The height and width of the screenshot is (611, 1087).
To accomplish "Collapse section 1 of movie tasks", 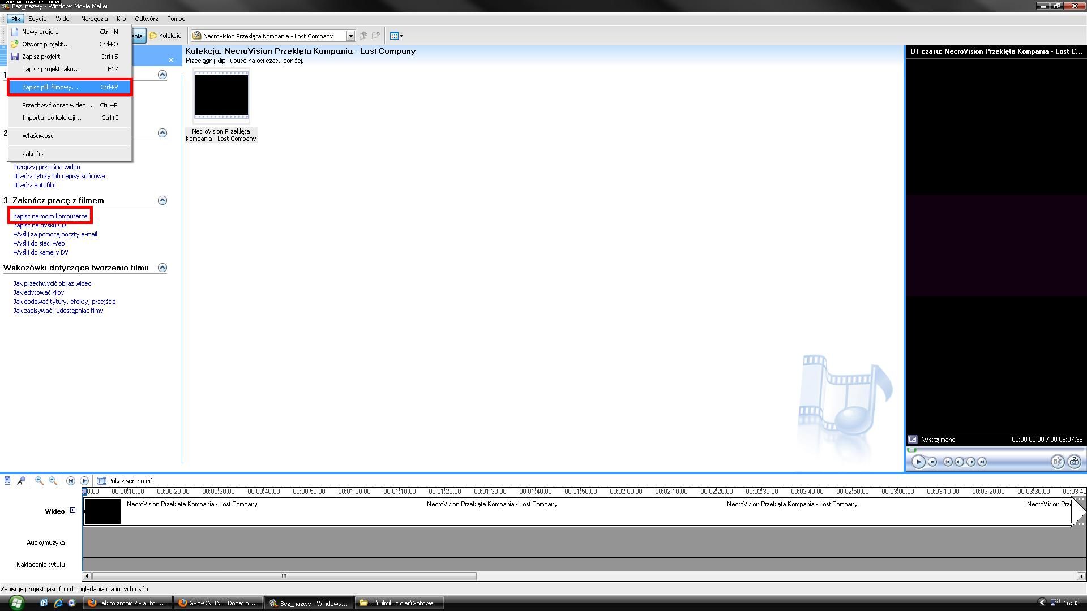I will [162, 75].
